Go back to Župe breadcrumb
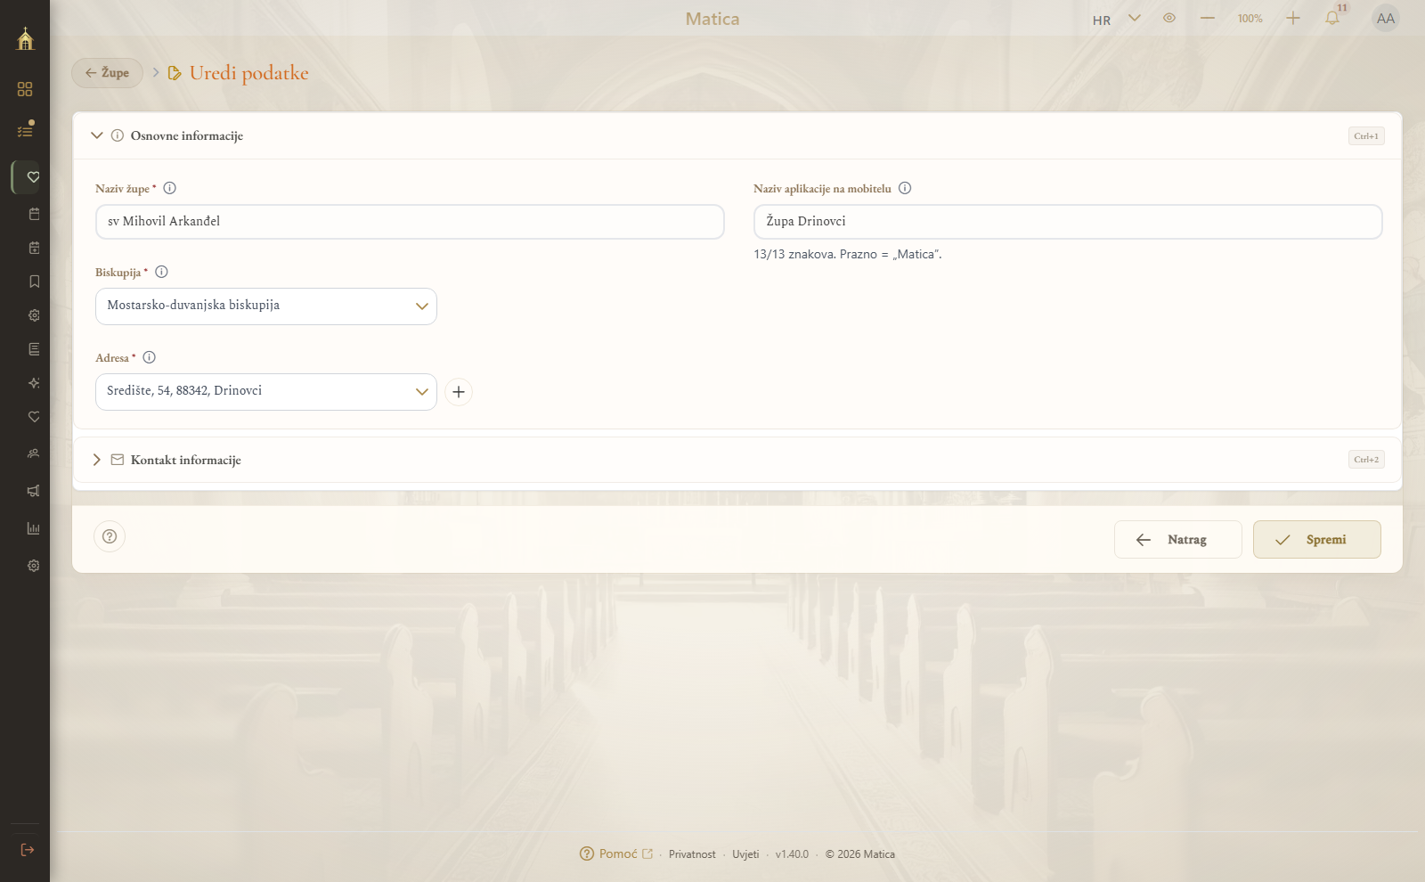Image resolution: width=1425 pixels, height=882 pixels. [x=107, y=73]
